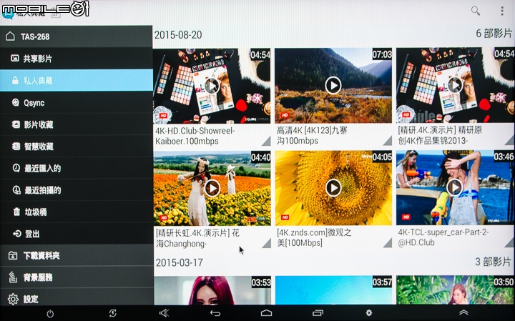
Task: Play 4K-TCL-super_car-Part-2 video
Action: tap(455, 187)
